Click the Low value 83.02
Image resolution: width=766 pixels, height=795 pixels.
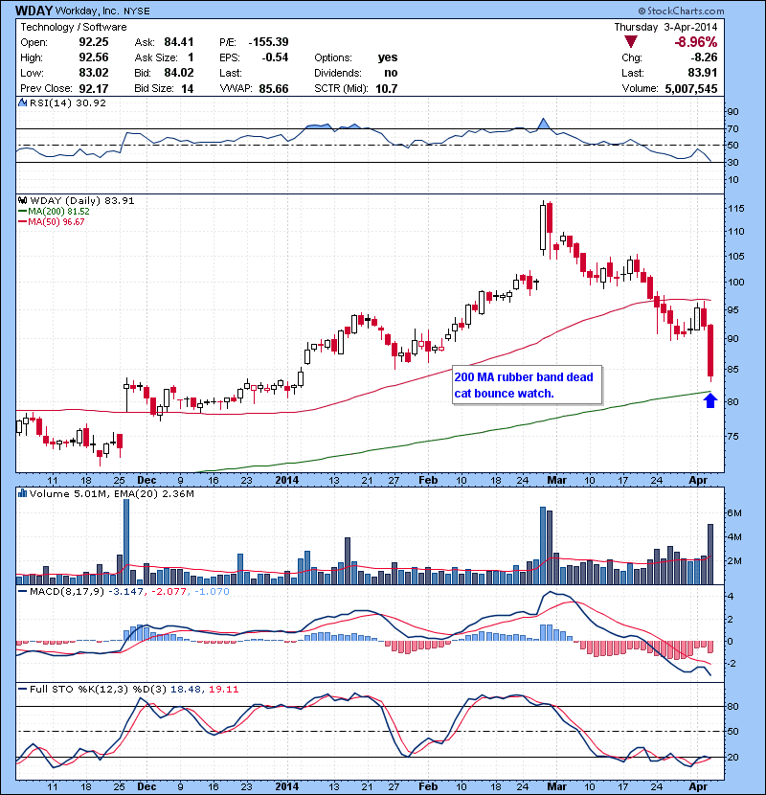94,73
